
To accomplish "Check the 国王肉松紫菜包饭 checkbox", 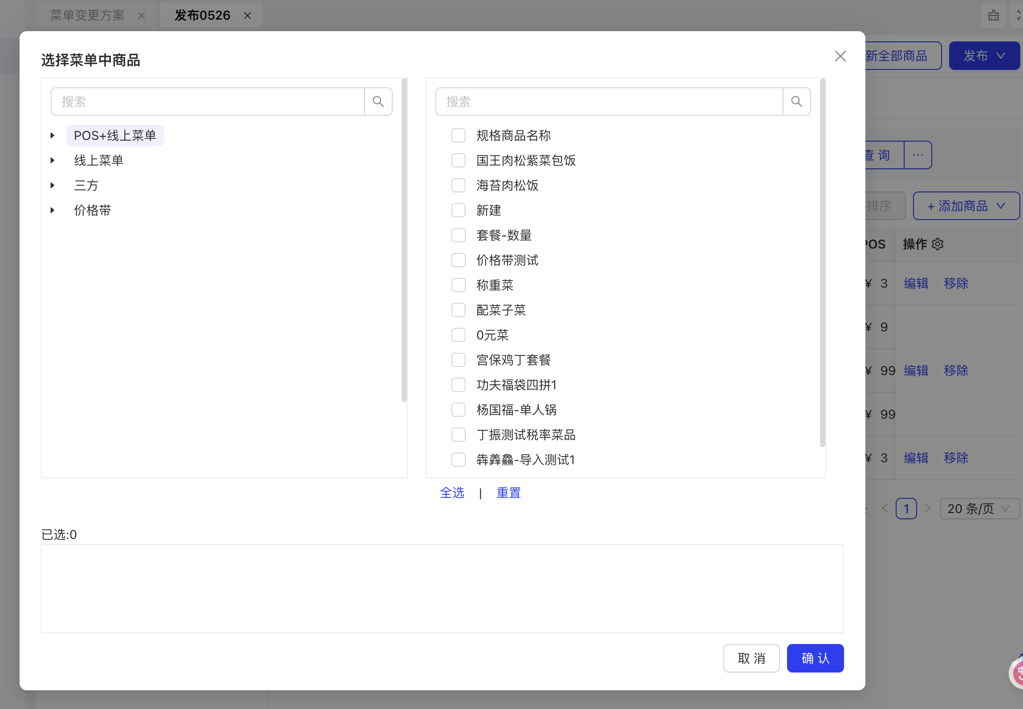I will [458, 160].
